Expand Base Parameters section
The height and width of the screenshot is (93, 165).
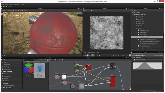[132, 54]
